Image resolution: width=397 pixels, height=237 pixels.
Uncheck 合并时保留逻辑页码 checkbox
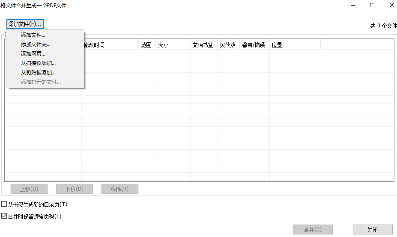[4, 216]
